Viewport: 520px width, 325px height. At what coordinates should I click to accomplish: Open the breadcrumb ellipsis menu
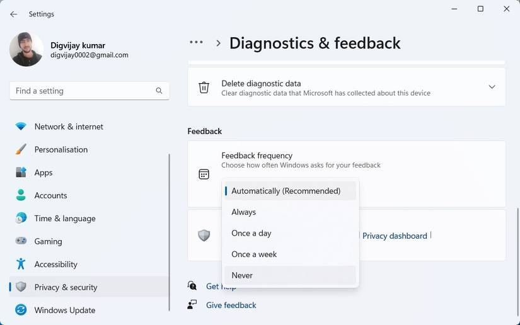[x=196, y=42]
